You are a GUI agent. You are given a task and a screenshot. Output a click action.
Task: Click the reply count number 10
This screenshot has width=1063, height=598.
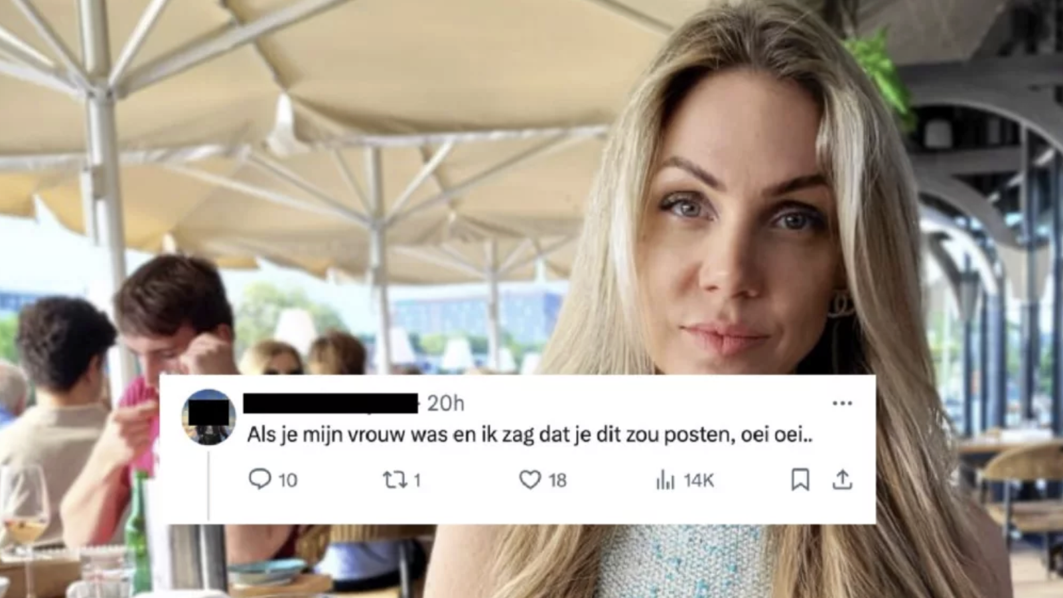[287, 480]
